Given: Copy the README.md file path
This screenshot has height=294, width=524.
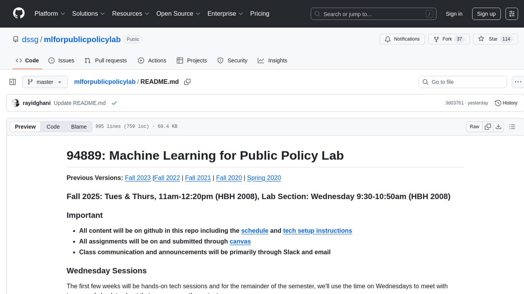Looking at the screenshot, I should (x=188, y=82).
